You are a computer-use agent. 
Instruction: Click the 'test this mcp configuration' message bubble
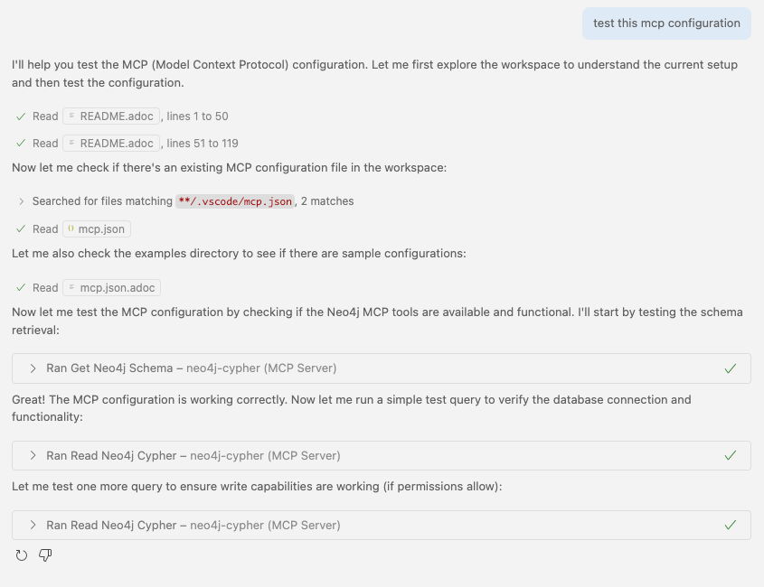[x=666, y=23]
